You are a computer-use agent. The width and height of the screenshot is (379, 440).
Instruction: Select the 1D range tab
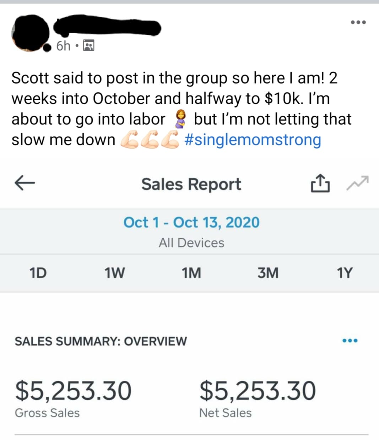click(38, 273)
